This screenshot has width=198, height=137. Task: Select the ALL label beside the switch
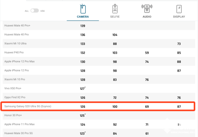point(27,11)
